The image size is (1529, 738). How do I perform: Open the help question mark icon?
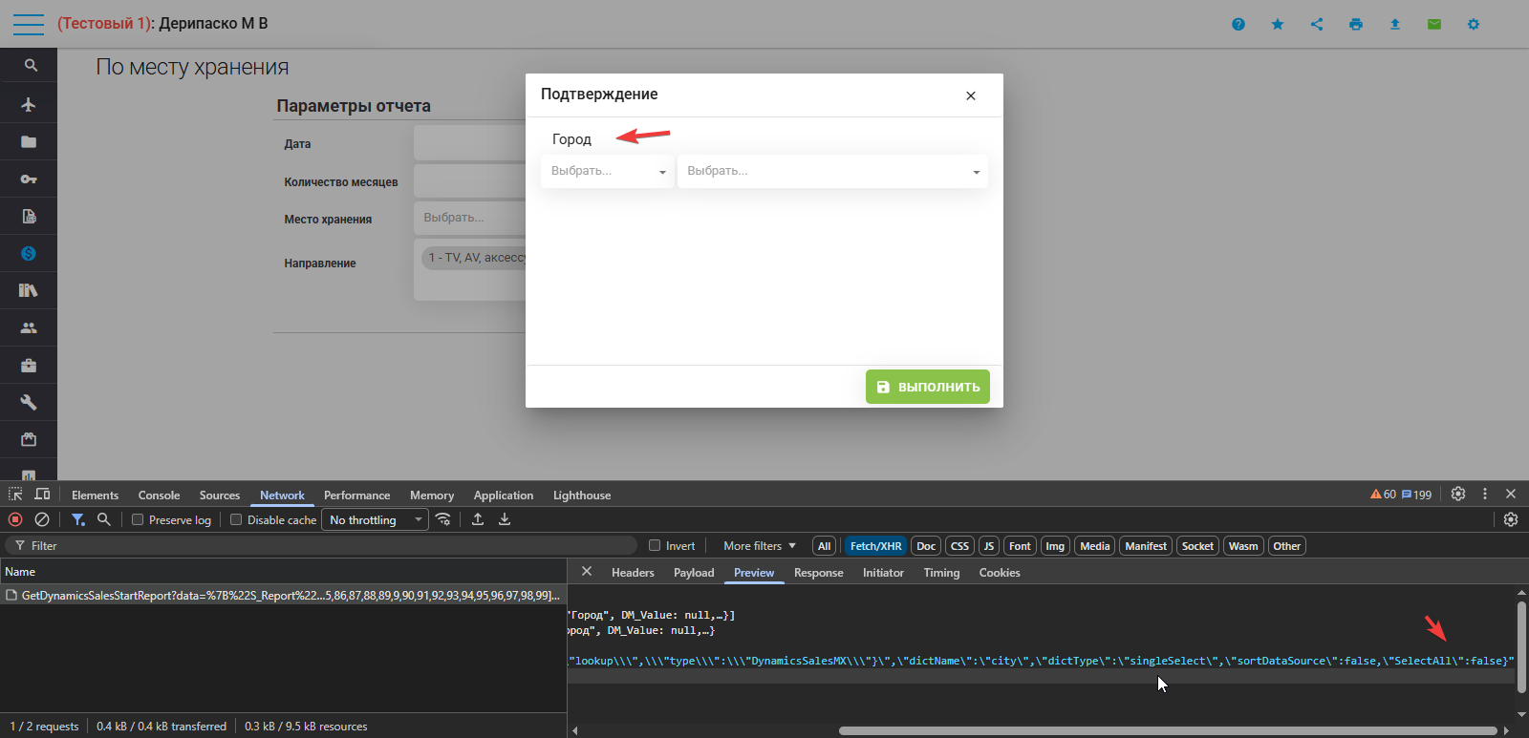(x=1238, y=24)
